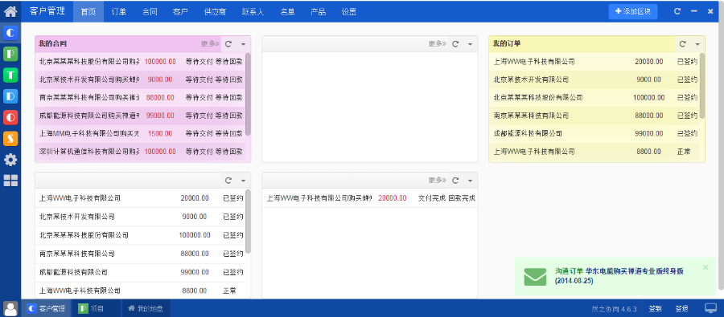Click the 添加区块 button
The height and width of the screenshot is (317, 724).
(632, 11)
